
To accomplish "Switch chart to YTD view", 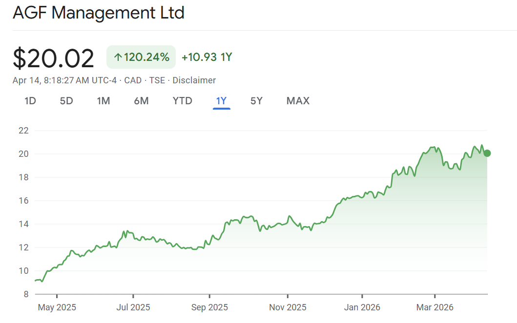I will (x=182, y=101).
